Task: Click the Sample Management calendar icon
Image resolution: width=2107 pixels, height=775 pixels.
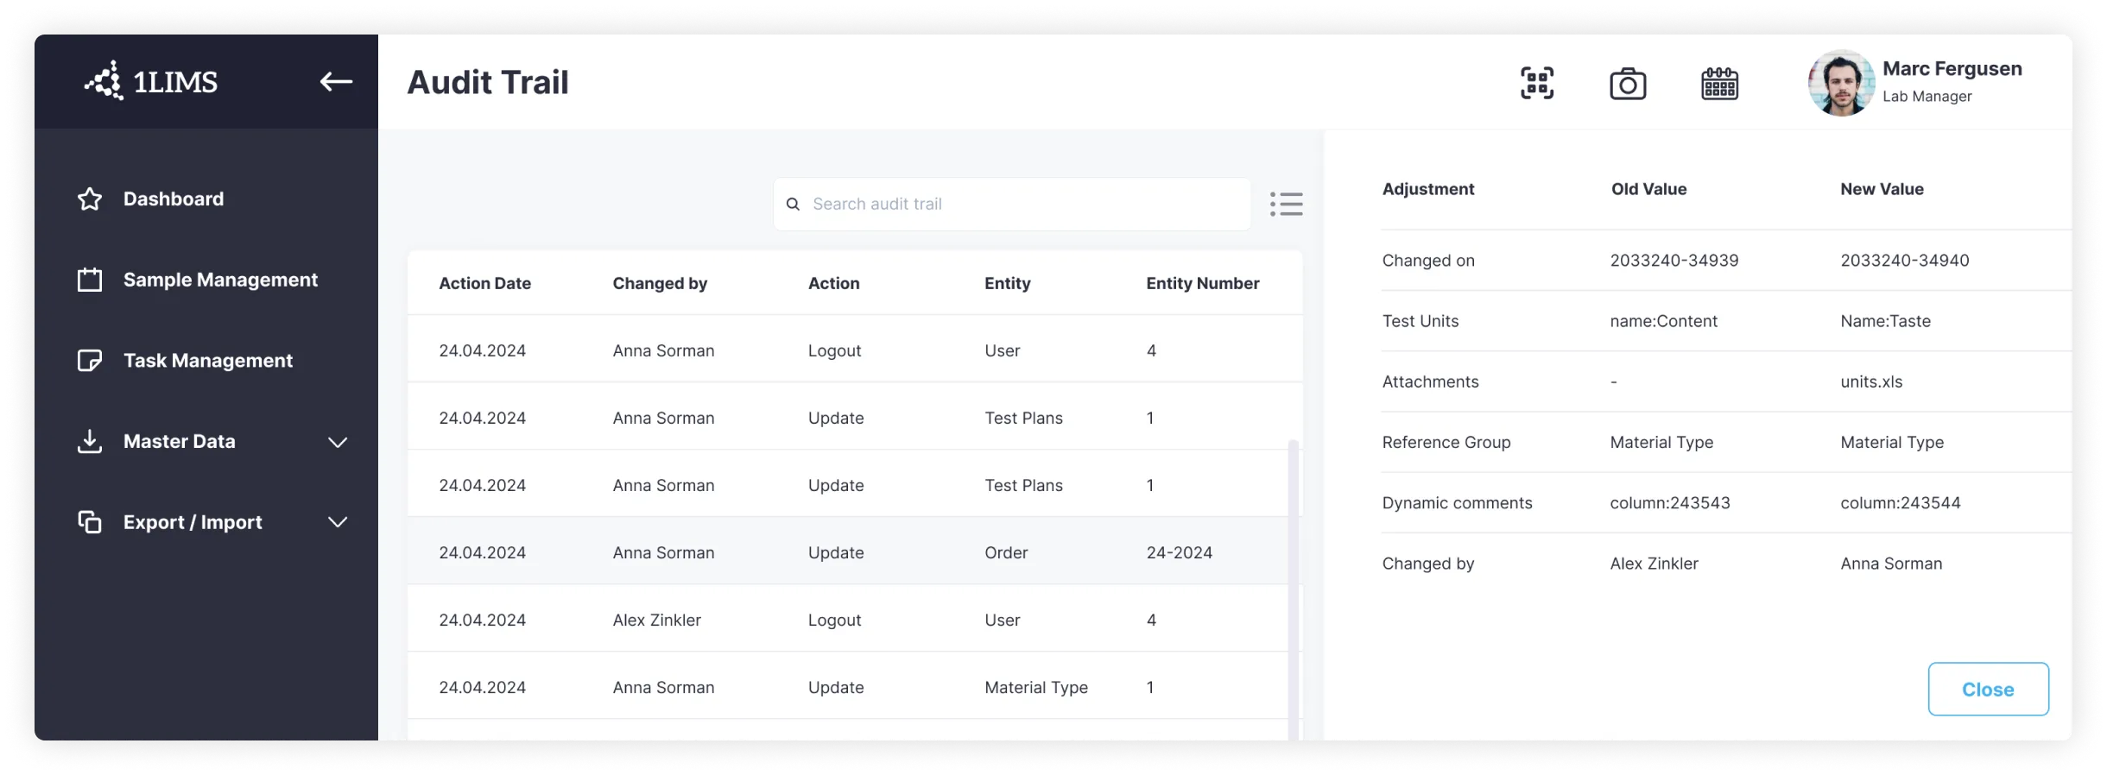Action: 90,280
